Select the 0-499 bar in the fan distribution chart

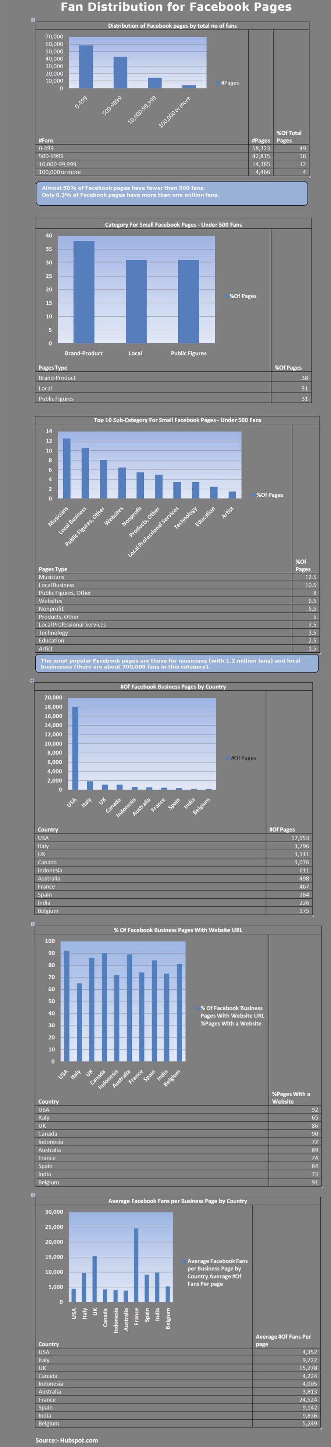[x=86, y=67]
